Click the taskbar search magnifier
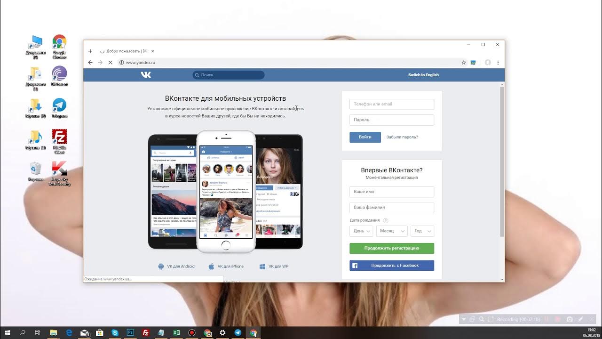The image size is (602, 339). (x=23, y=333)
